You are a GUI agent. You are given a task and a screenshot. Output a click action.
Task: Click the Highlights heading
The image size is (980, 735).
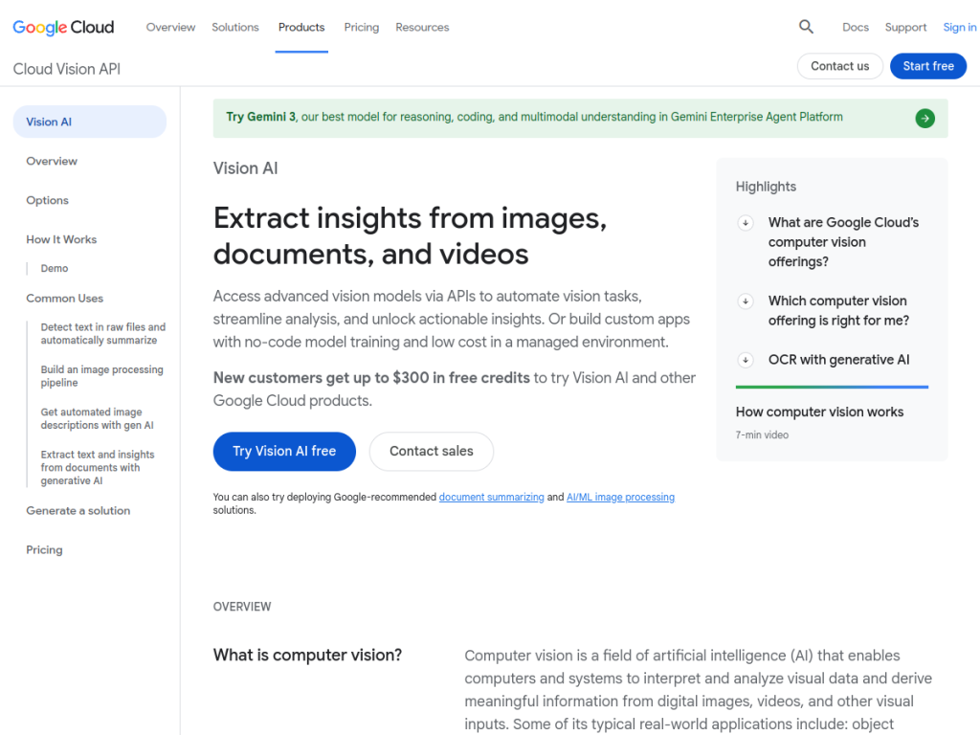[x=766, y=187]
